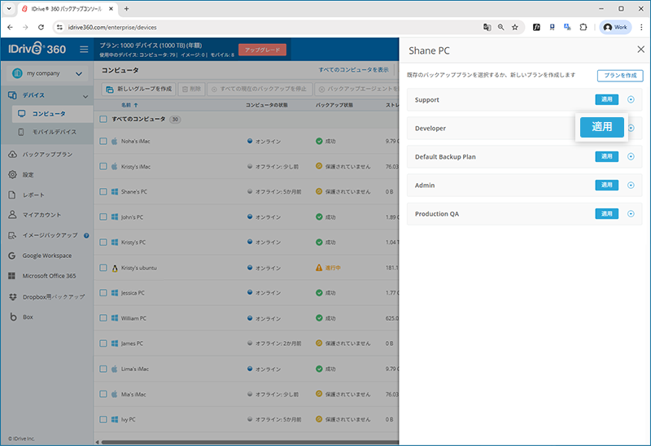Click the Create Plan button
651x446 pixels.
pos(619,76)
